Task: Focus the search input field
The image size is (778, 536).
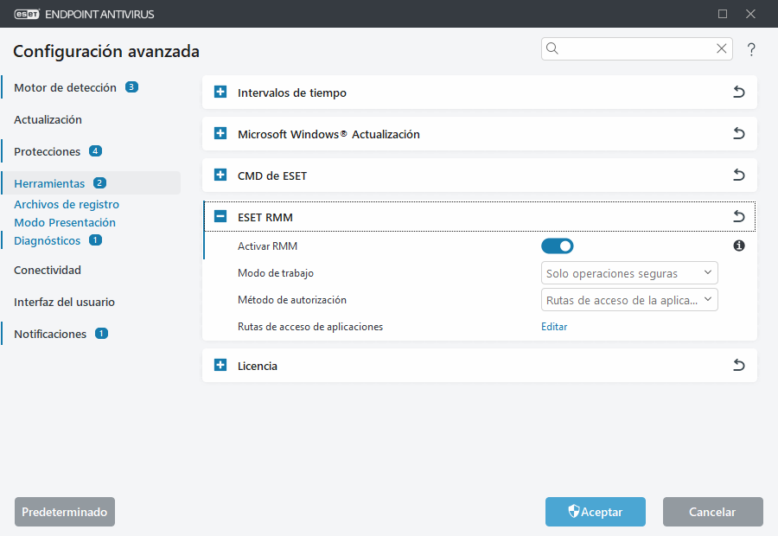Action: click(x=637, y=48)
